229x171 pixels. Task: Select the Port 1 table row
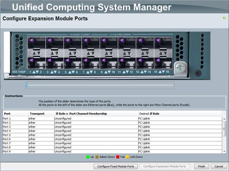point(112,119)
